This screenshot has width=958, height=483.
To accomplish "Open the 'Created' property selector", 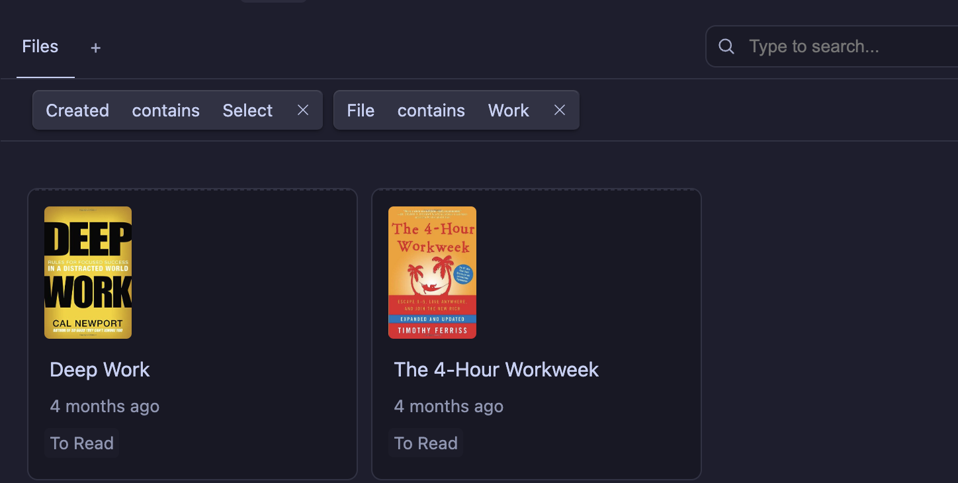I will (77, 110).
